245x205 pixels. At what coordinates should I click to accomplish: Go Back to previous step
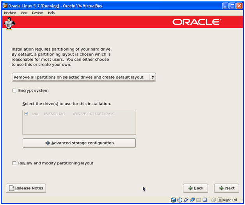(195, 188)
